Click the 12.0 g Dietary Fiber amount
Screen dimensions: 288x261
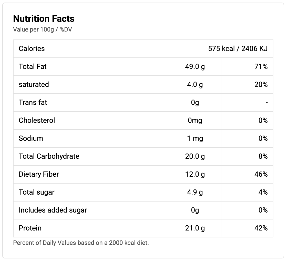[195, 174]
